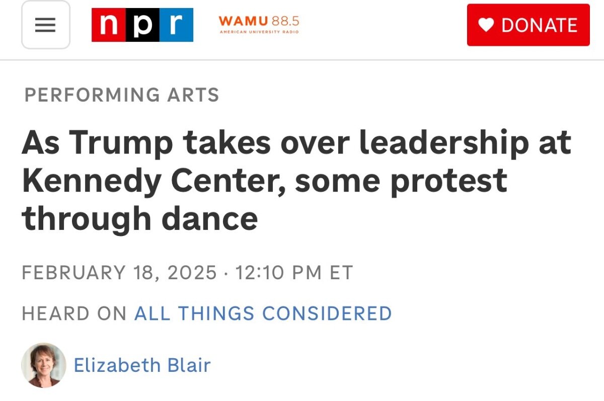
Task: Click "Kennedy Center" in the headline
Action: pos(149,181)
